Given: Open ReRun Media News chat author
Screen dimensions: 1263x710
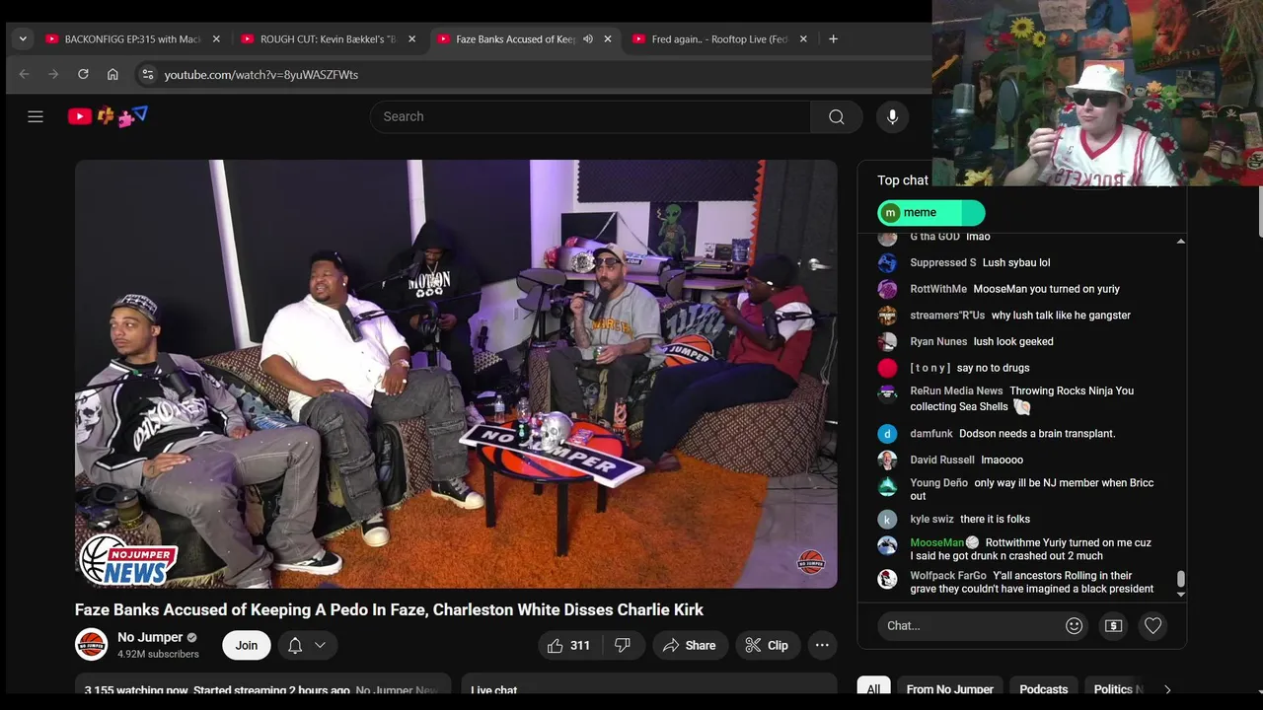Looking at the screenshot, I should [956, 391].
